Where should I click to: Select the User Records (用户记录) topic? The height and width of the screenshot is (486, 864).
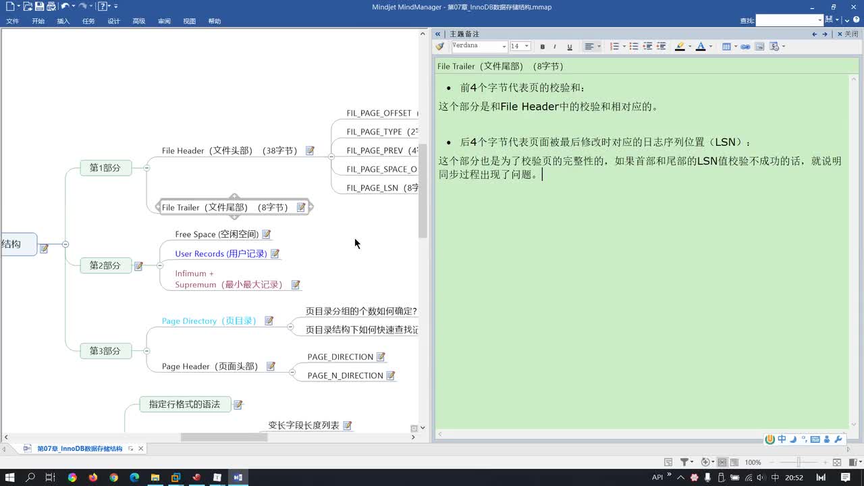coord(221,254)
